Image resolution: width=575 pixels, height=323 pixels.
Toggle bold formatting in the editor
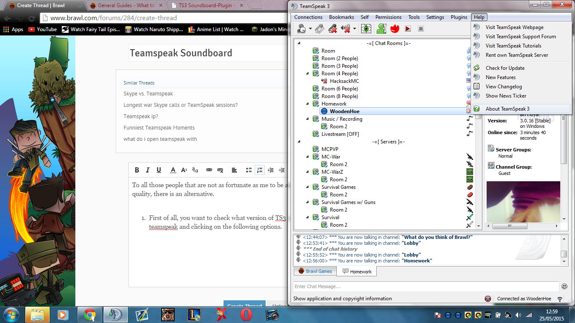[137, 170]
